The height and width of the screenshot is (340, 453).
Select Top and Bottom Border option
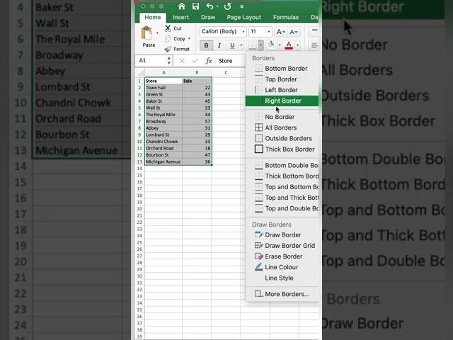point(282,187)
